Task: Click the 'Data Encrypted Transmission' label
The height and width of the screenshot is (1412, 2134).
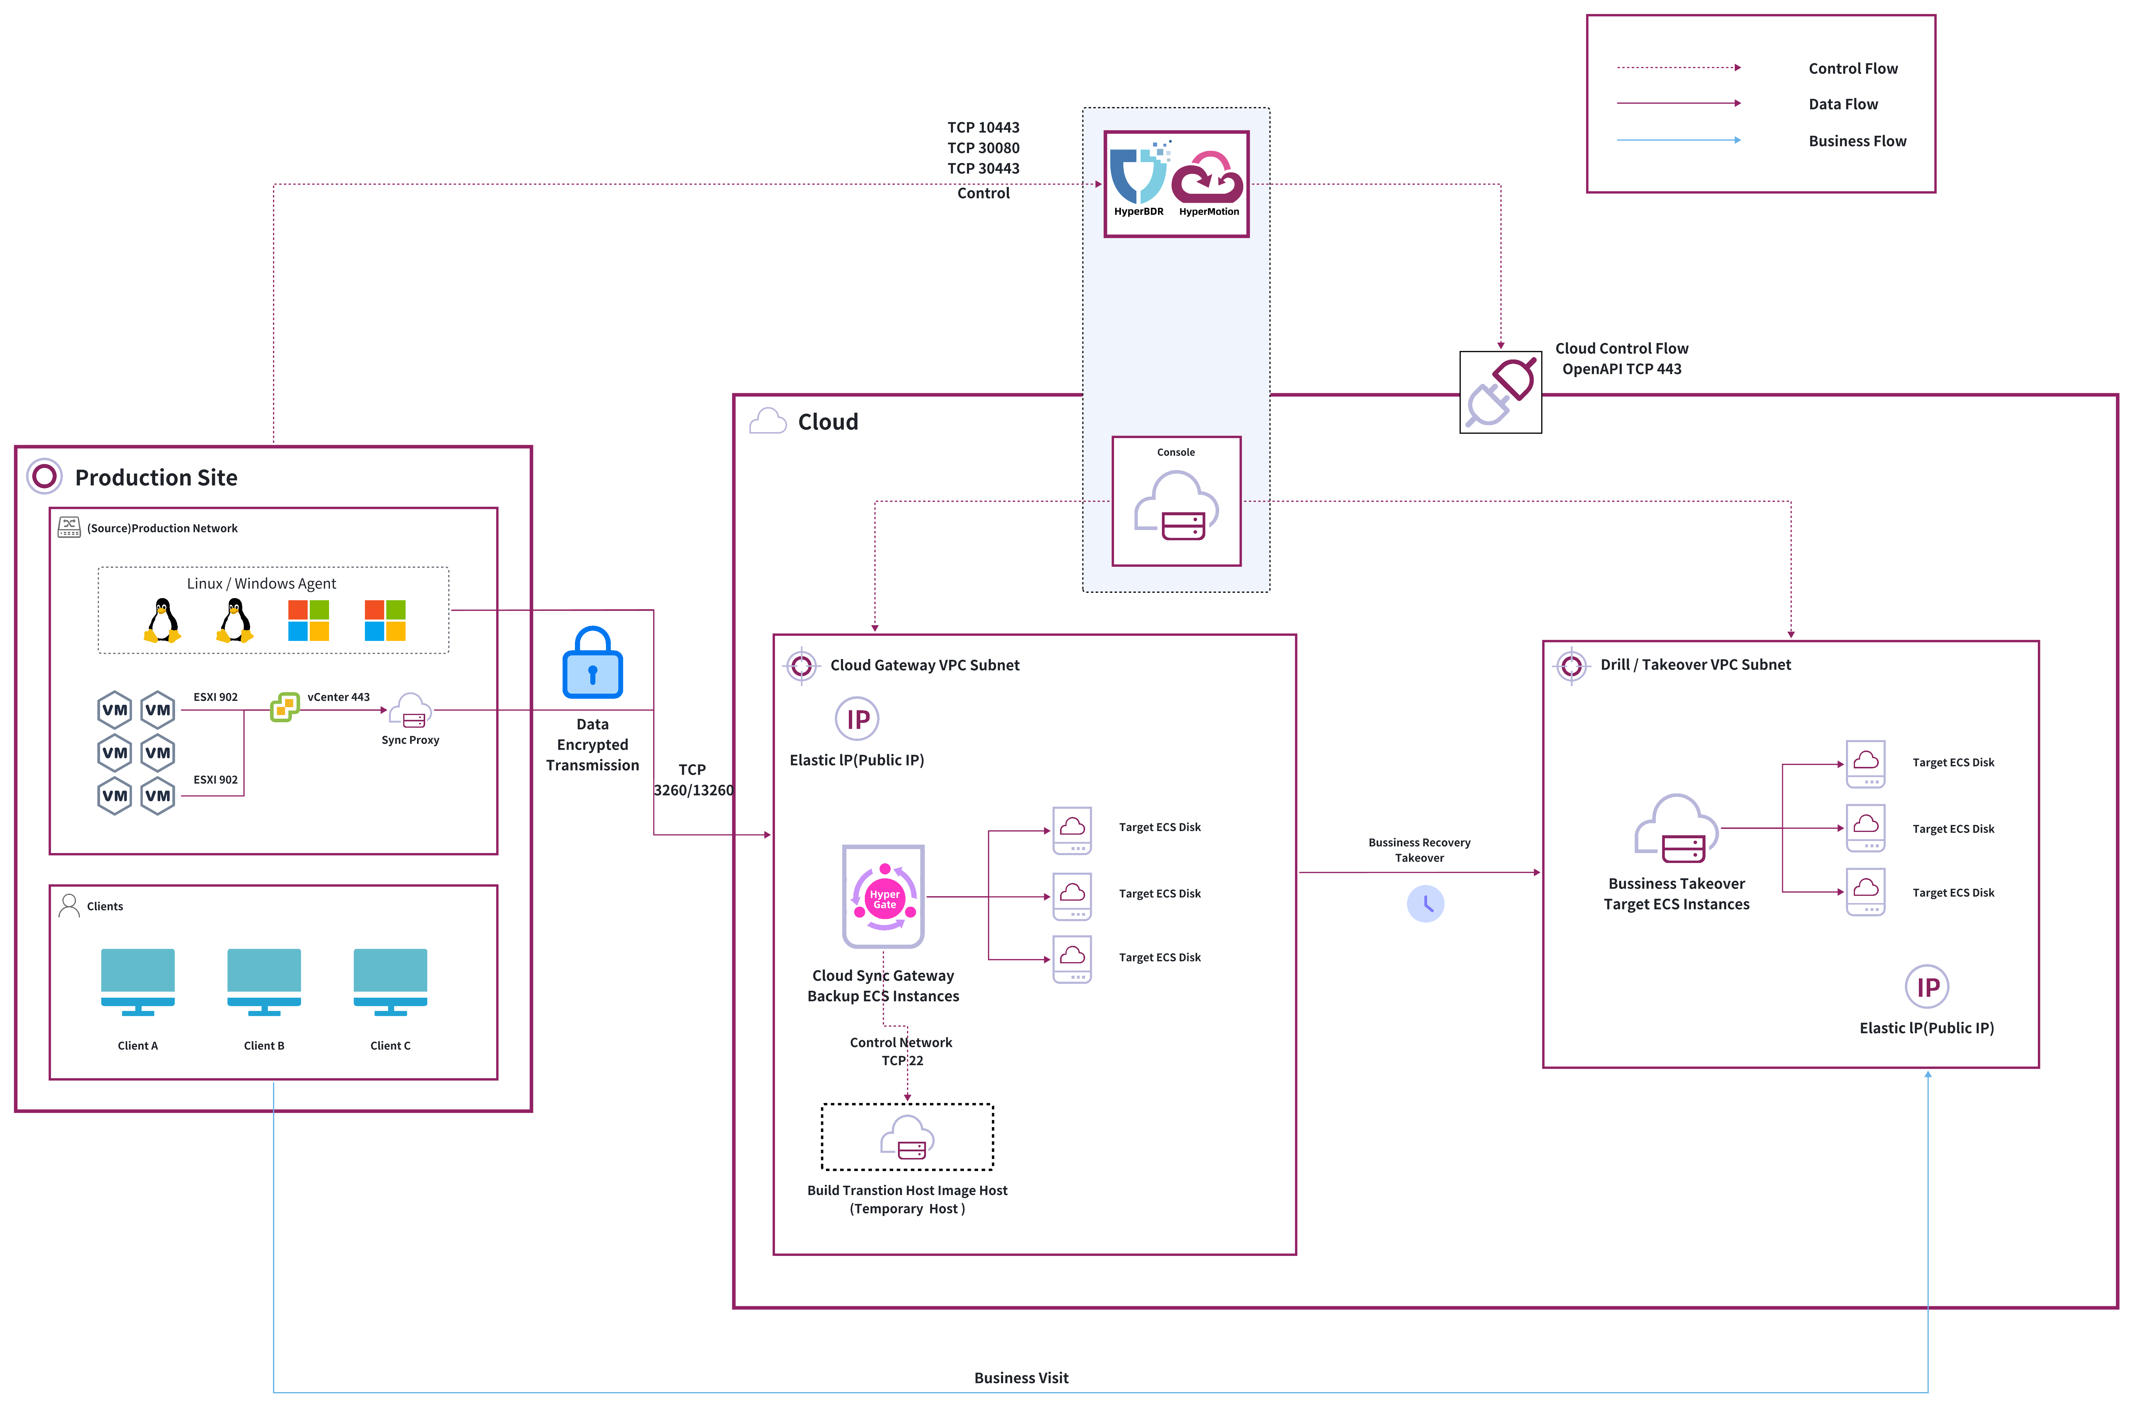Action: pos(592,745)
